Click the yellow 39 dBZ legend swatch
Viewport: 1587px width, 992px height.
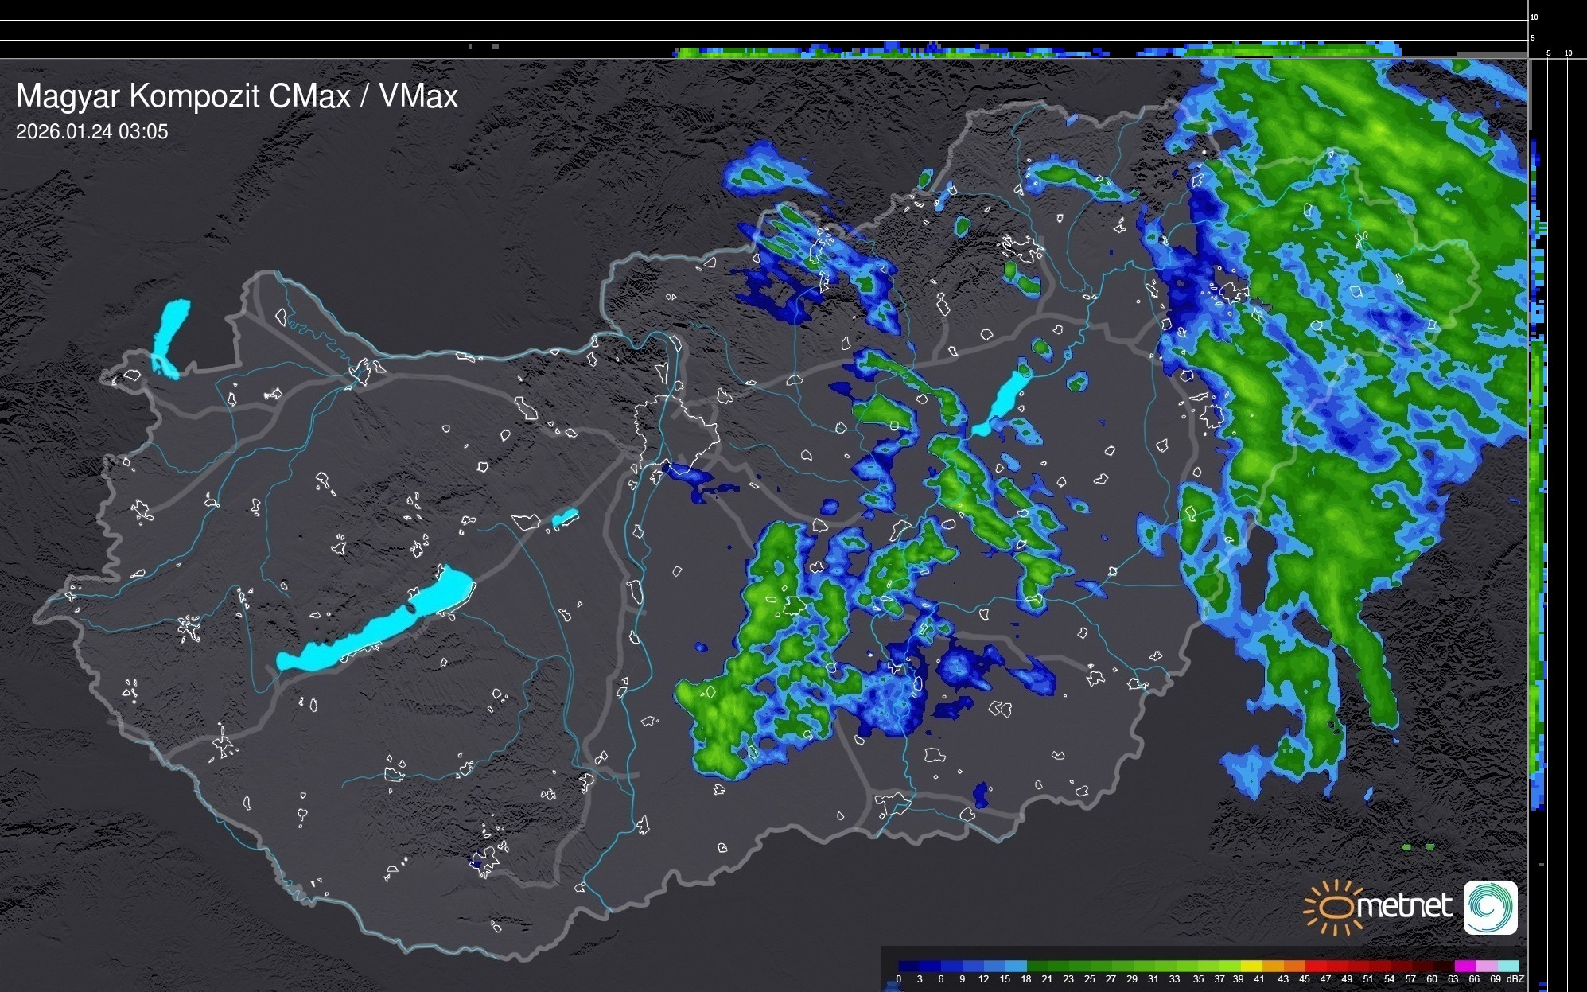point(1251,967)
